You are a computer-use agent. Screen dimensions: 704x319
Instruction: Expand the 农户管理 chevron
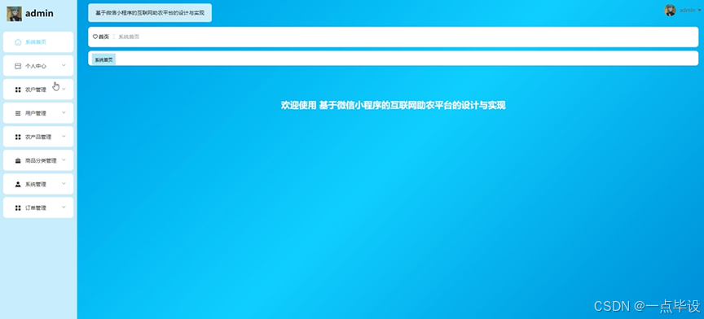(x=64, y=89)
